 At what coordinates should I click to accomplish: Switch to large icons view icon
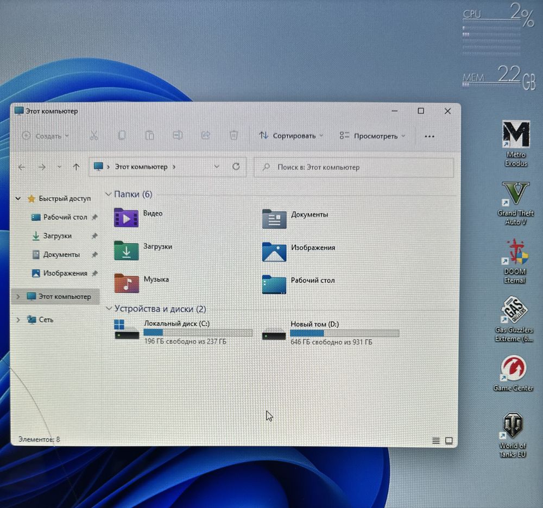click(449, 441)
